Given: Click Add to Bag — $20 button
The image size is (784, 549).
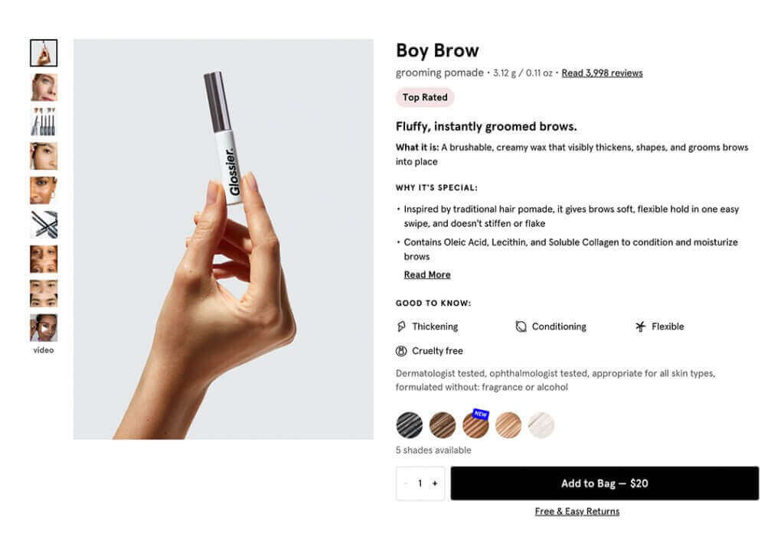Looking at the screenshot, I should (x=604, y=483).
